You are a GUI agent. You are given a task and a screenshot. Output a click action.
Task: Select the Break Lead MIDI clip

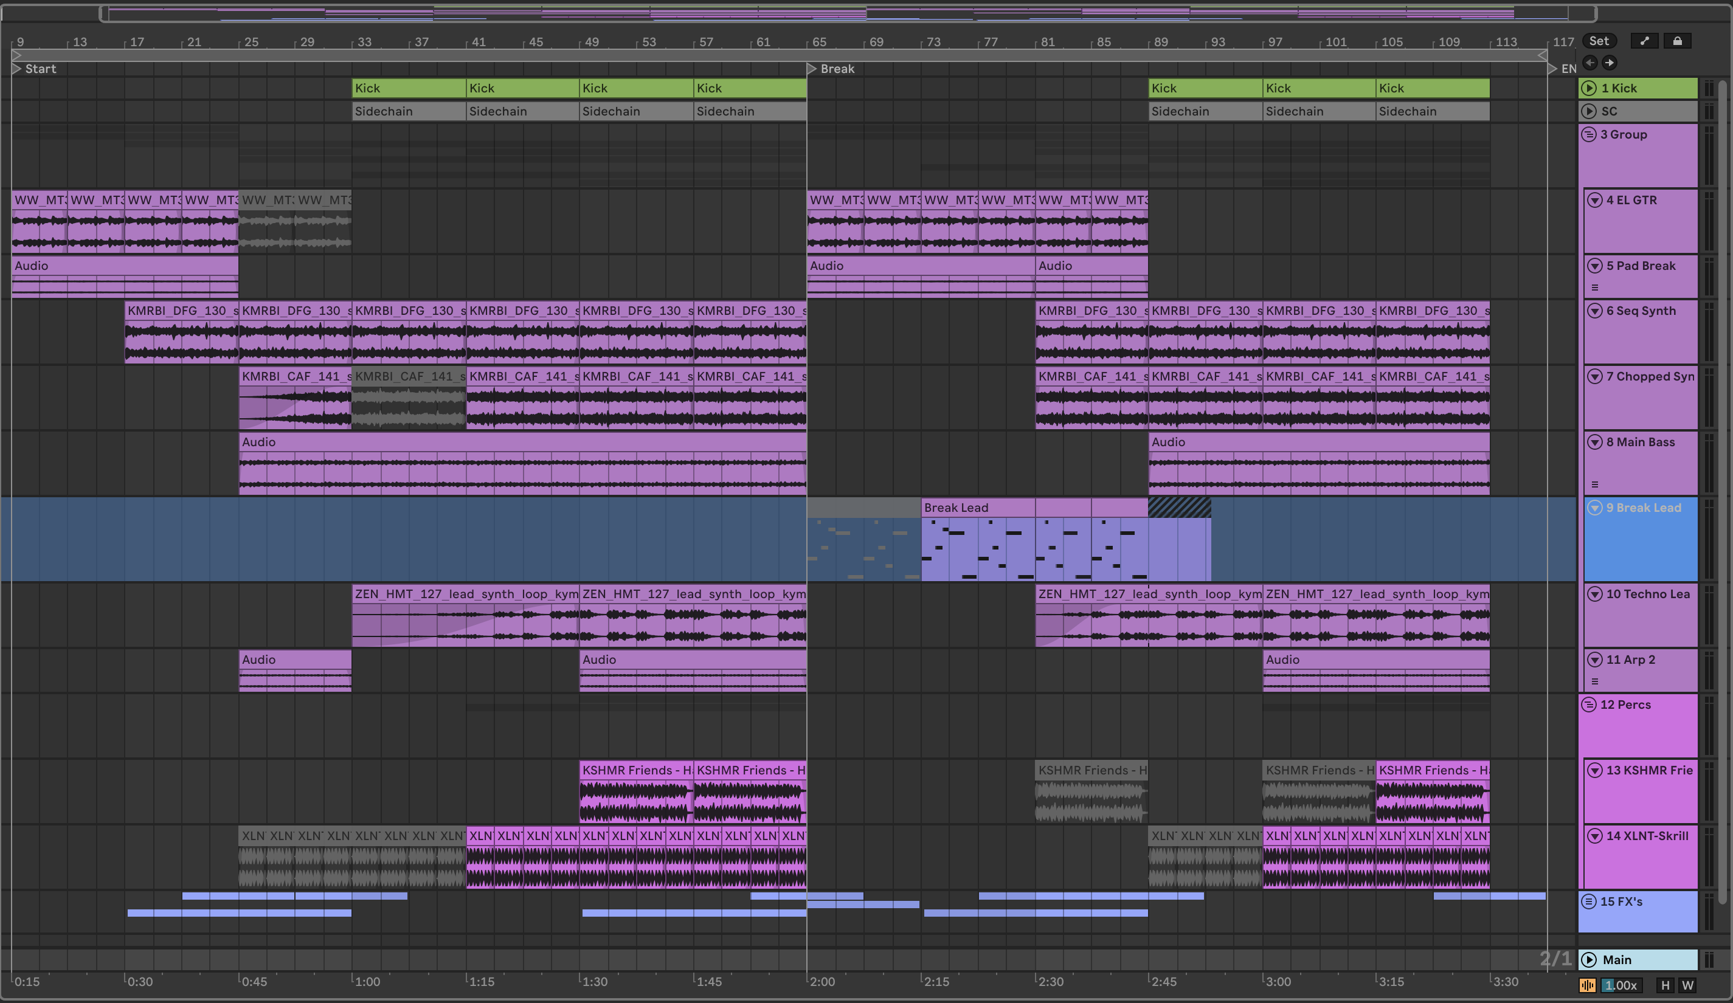click(977, 508)
